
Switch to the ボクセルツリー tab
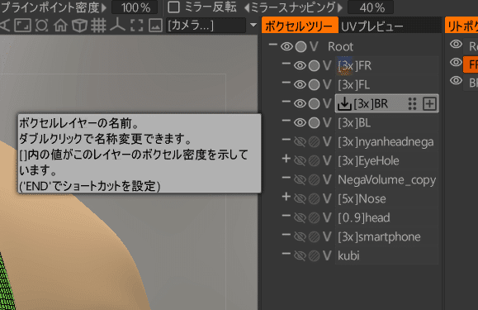300,26
